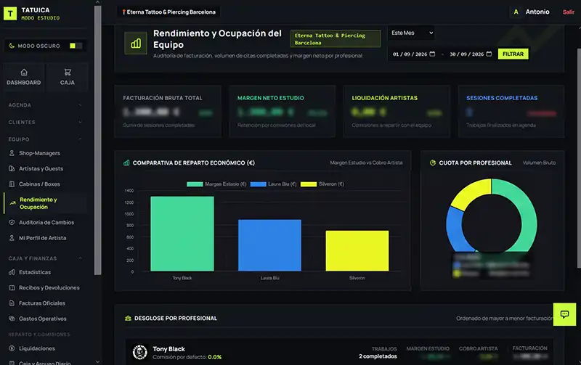581x365 pixels.
Task: Click the moon icon next to Modo Oscuro
Action: click(12, 46)
